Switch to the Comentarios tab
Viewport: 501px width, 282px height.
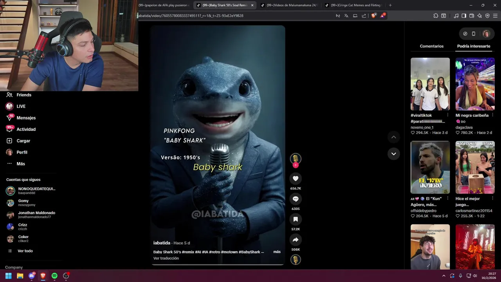coord(432,46)
